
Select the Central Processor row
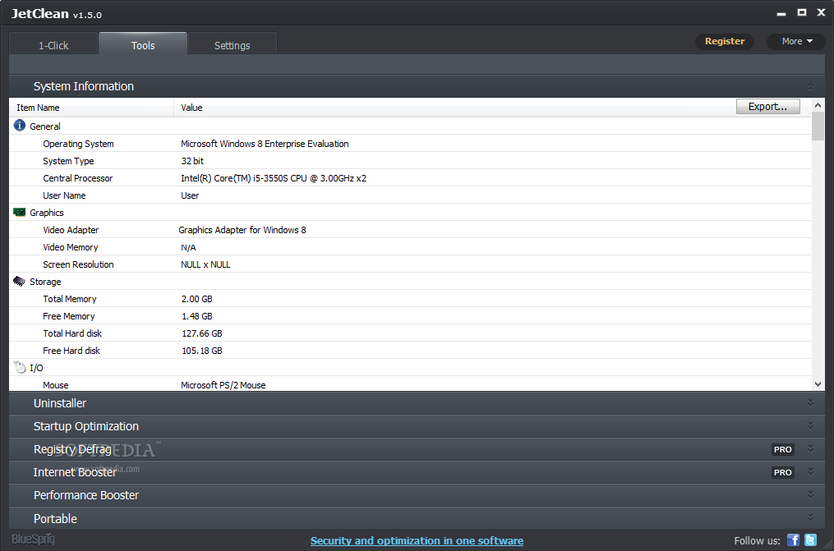tap(410, 178)
